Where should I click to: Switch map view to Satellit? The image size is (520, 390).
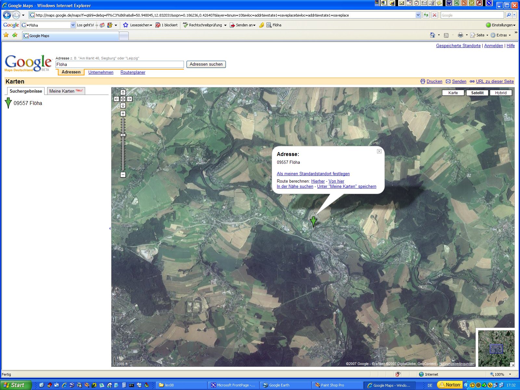coord(477,93)
